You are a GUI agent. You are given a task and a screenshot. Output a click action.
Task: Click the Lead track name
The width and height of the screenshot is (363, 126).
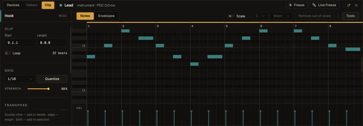(x=69, y=5)
